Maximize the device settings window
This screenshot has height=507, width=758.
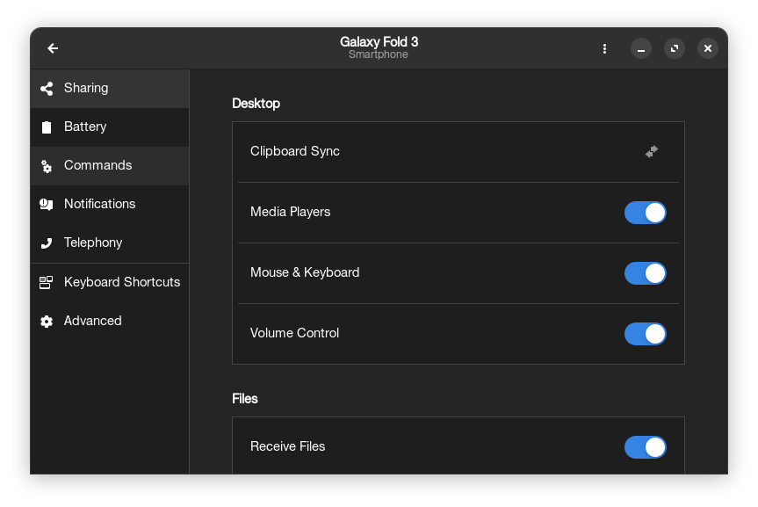675,48
